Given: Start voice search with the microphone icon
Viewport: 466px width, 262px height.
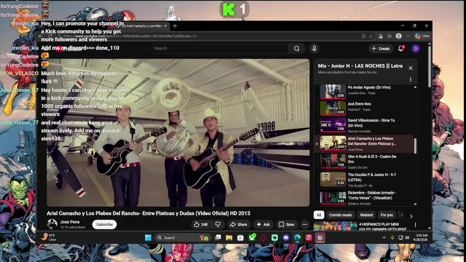Looking at the screenshot, I should 314,48.
